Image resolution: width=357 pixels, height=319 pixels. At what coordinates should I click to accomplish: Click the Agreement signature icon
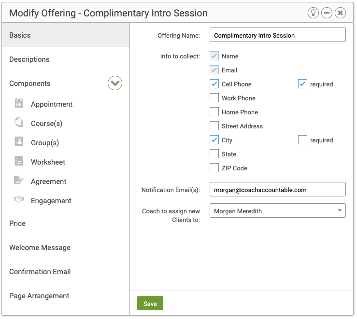click(19, 180)
